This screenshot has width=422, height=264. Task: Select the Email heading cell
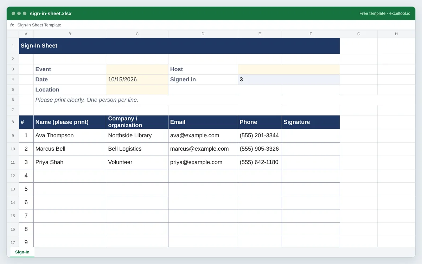203,122
